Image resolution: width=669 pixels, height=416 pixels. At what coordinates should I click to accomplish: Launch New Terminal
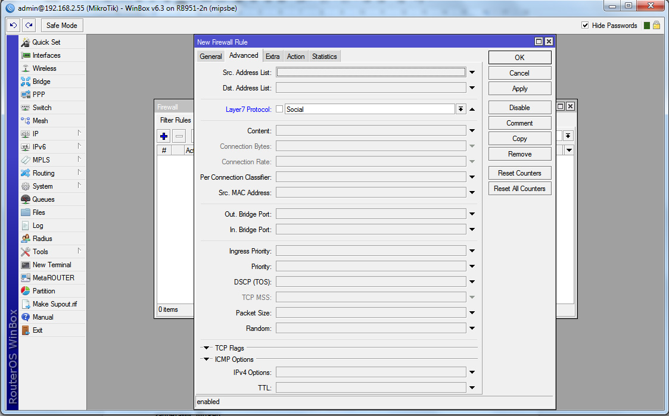pos(52,265)
